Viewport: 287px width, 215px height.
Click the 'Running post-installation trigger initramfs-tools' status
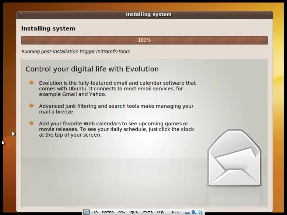pyautogui.click(x=75, y=52)
